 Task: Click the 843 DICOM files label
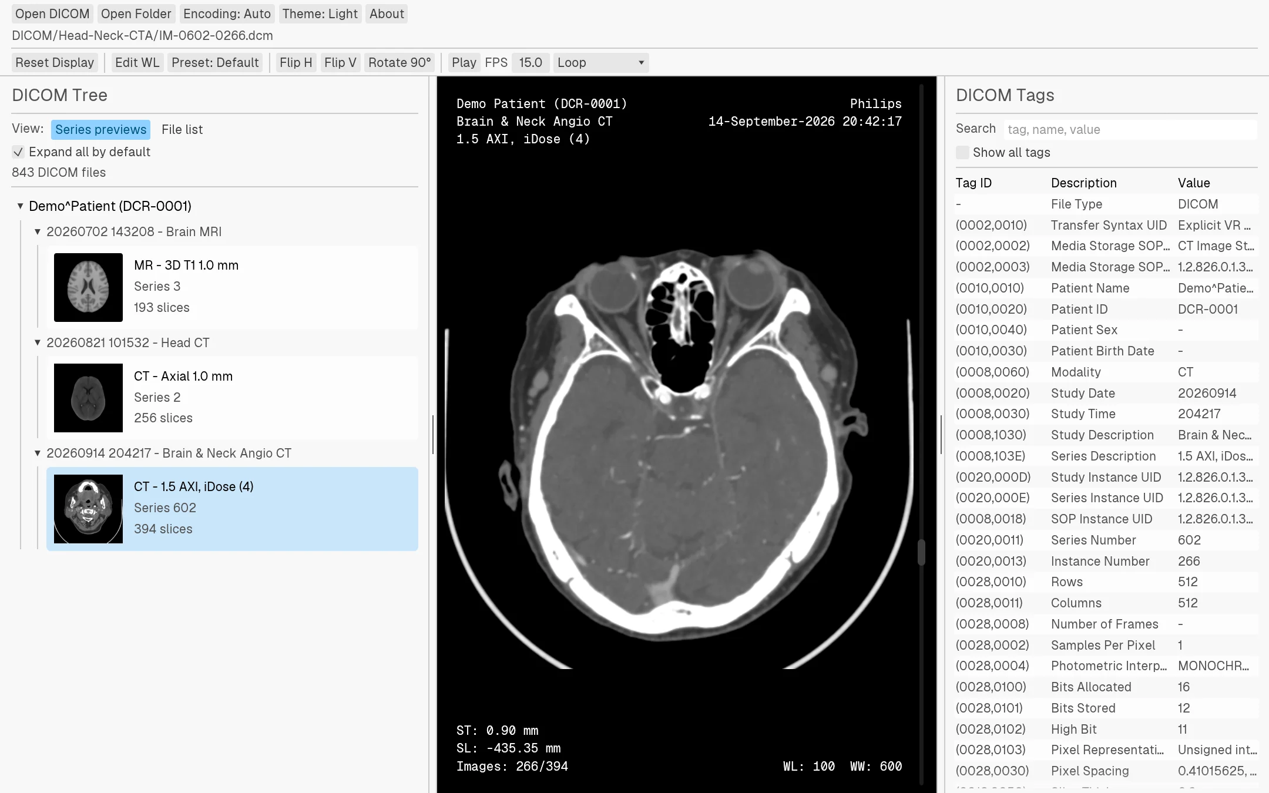tap(59, 173)
